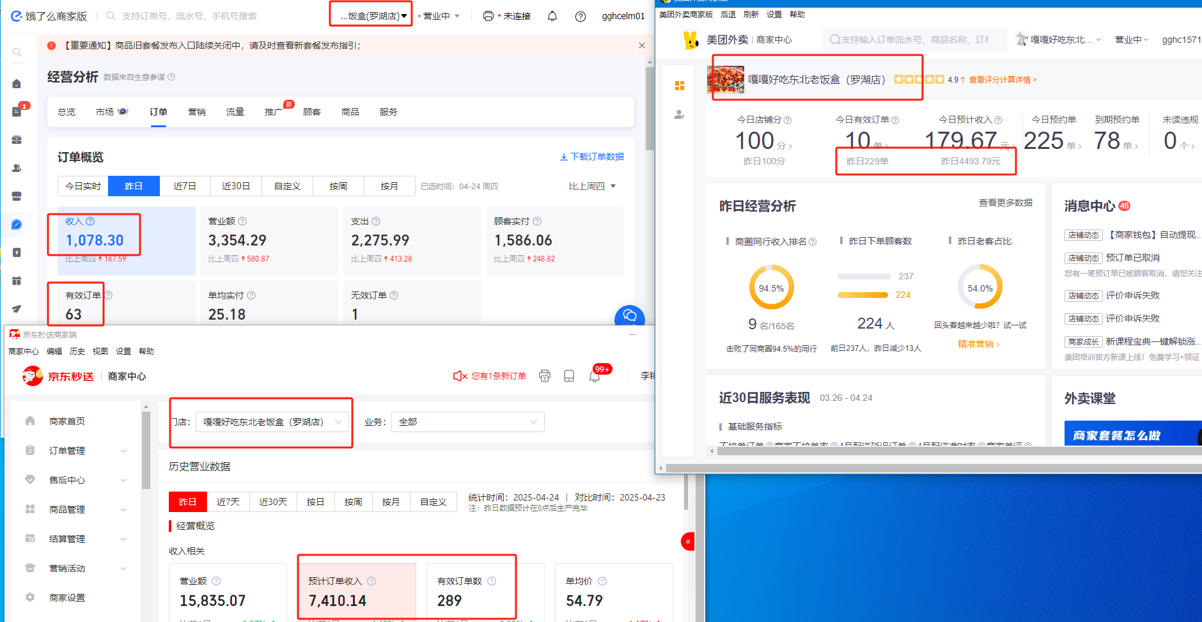The height and width of the screenshot is (622, 1202).
Task: Click 下载订单数据 link
Action: pos(592,157)
